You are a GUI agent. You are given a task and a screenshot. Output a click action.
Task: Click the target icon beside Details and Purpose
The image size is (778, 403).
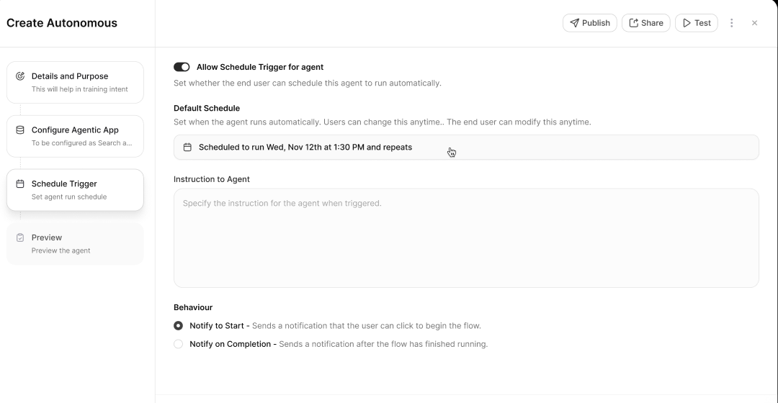(x=20, y=76)
